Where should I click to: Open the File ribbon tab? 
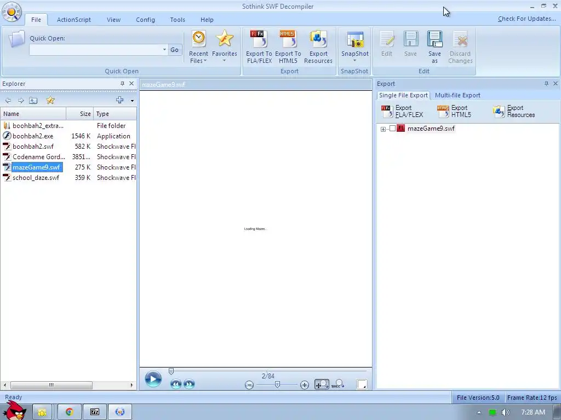(36, 20)
